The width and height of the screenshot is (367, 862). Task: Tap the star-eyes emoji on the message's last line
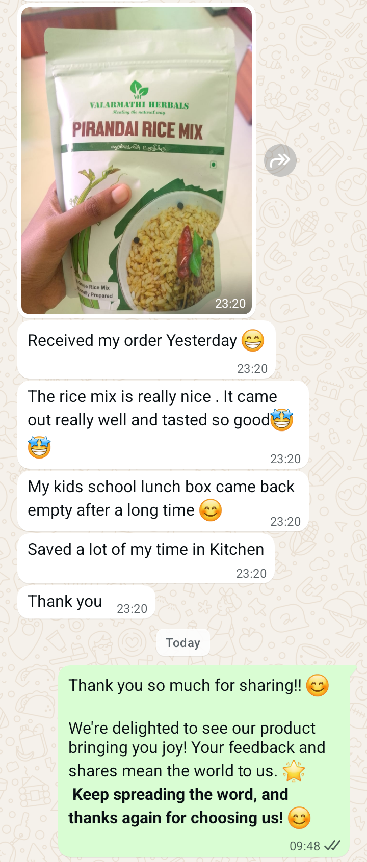pyautogui.click(x=39, y=447)
